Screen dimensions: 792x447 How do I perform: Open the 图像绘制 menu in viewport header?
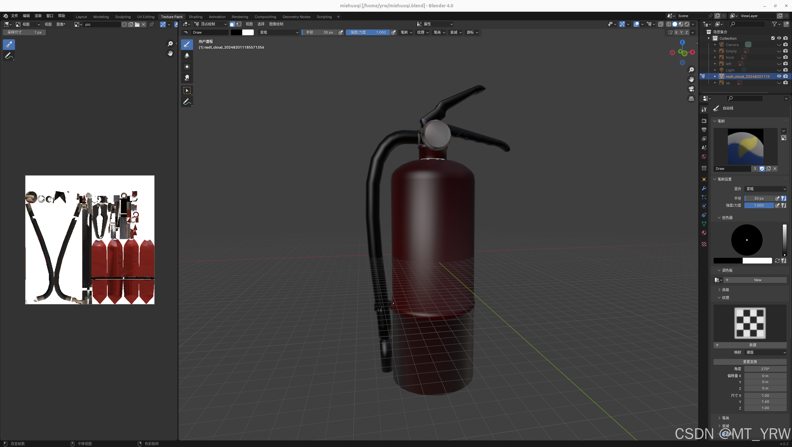pyautogui.click(x=276, y=24)
